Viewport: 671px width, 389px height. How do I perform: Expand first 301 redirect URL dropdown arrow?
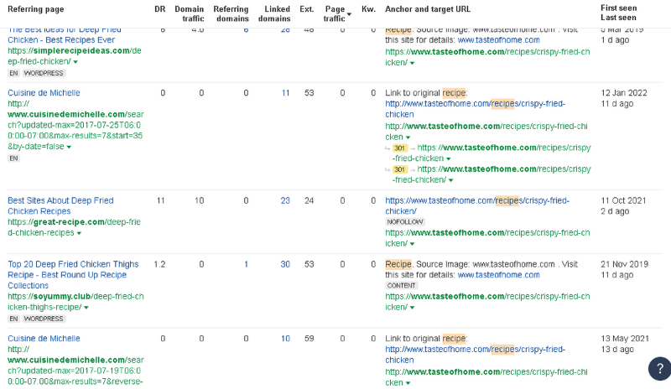pos(449,159)
